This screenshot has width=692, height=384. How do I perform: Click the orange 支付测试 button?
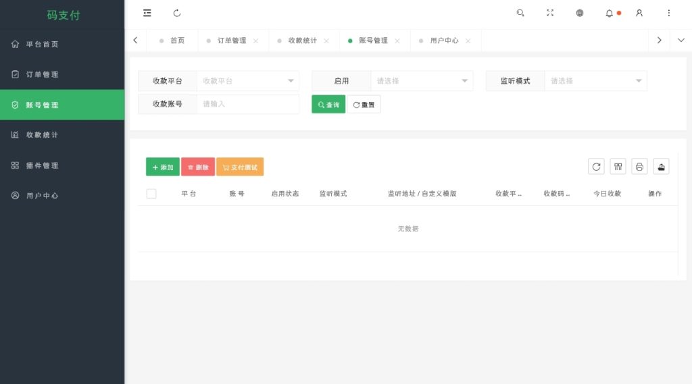point(240,167)
